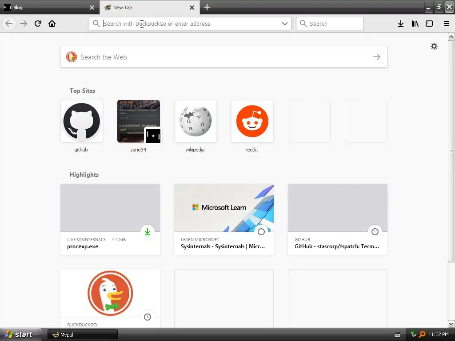Go forward with the forward arrow
The image size is (455, 341).
[24, 24]
